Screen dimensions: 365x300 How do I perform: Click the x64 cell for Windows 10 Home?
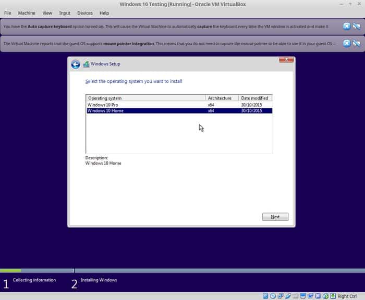pyautogui.click(x=211, y=111)
